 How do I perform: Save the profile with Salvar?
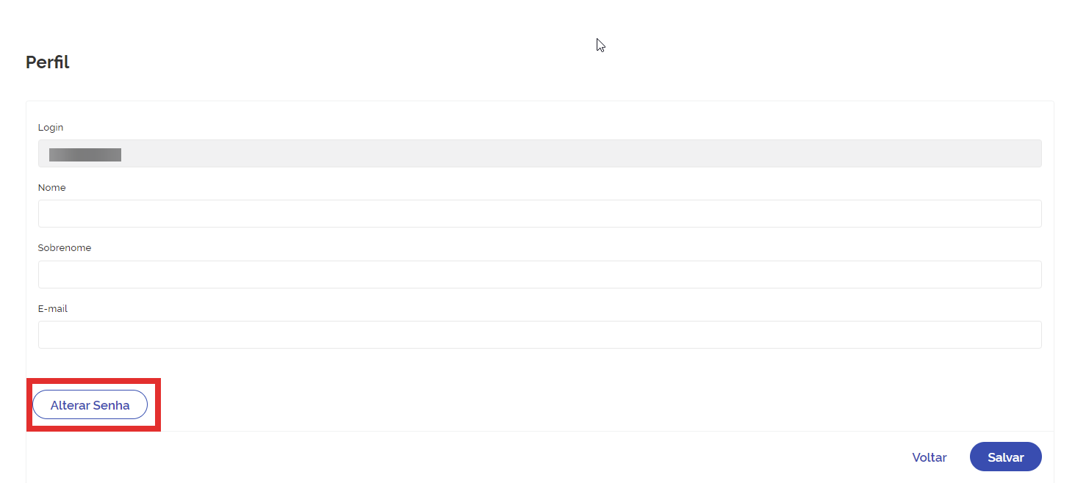1005,457
